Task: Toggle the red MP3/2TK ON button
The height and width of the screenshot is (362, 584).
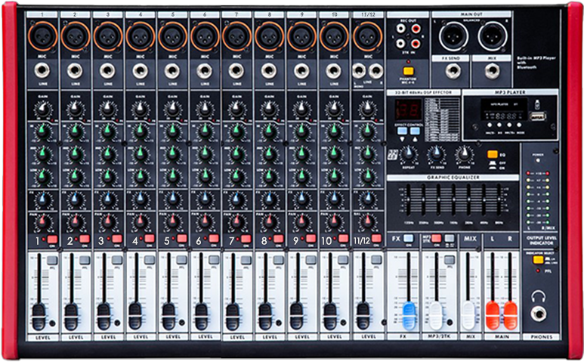Action: (x=437, y=238)
